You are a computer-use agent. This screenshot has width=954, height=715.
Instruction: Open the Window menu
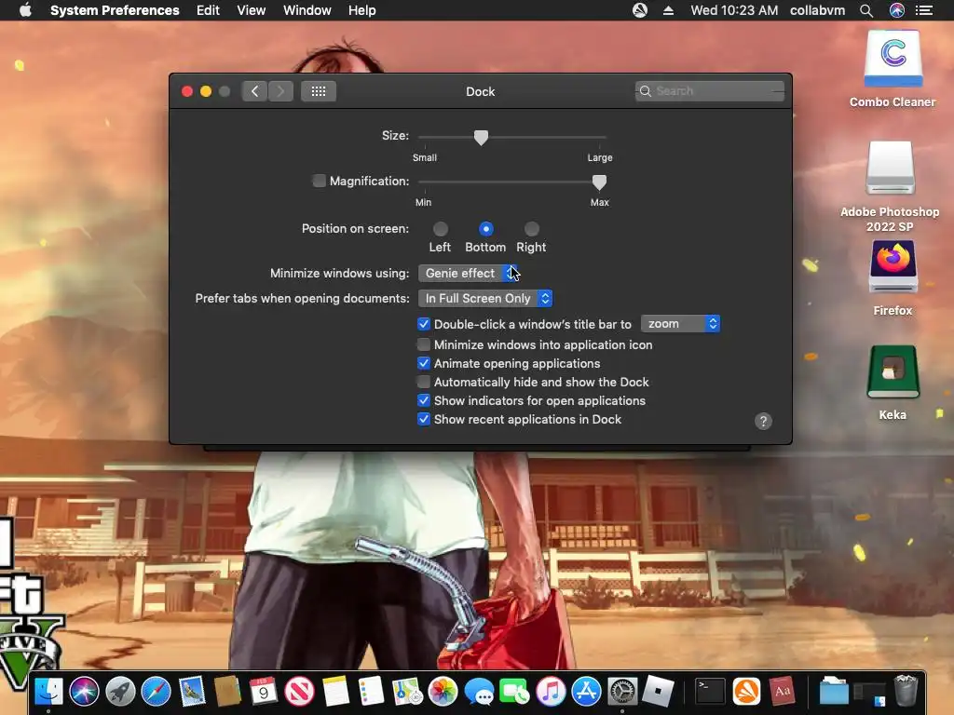click(x=307, y=10)
